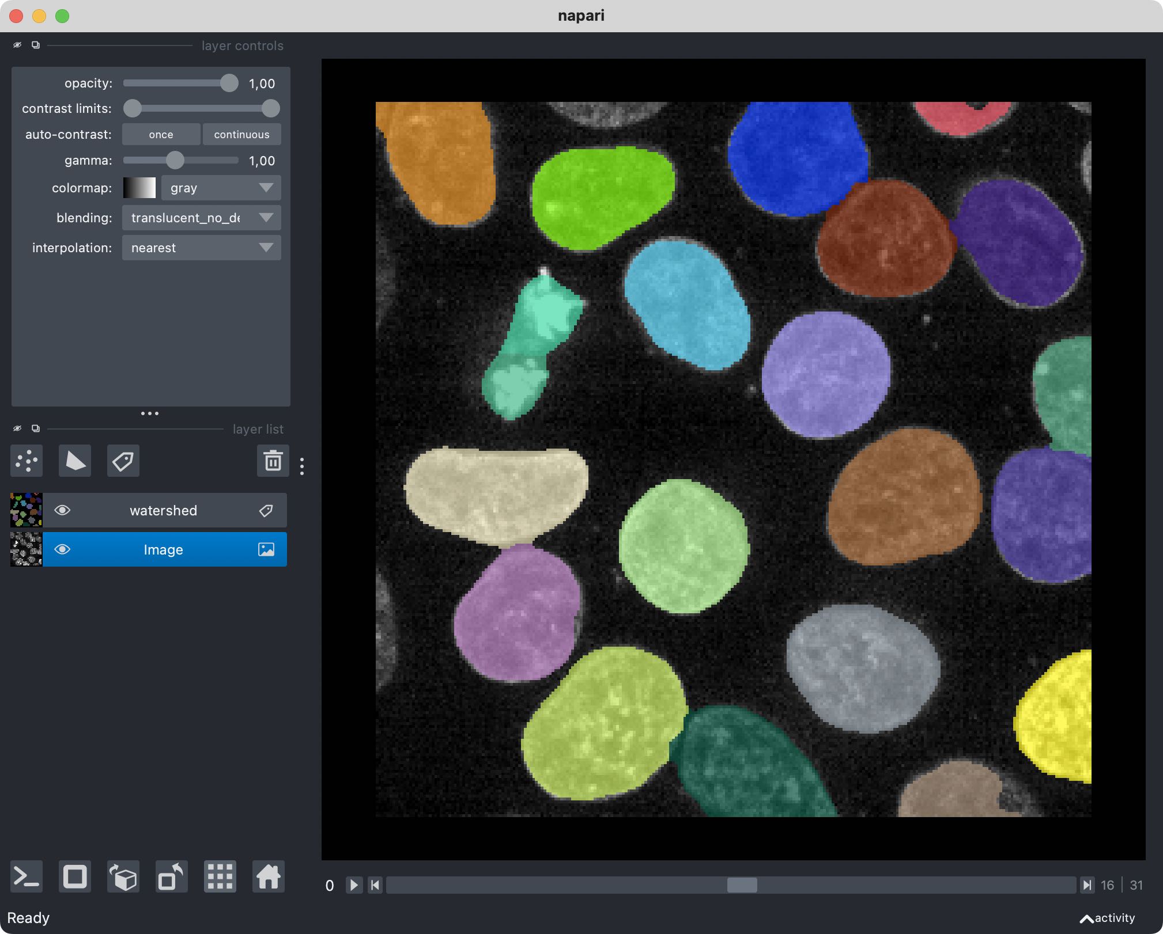
Task: Click the axis label 0 beside play button
Action: pos(330,886)
